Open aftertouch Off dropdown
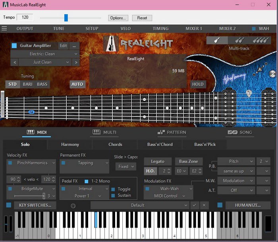278x242 pixels. tap(236, 190)
